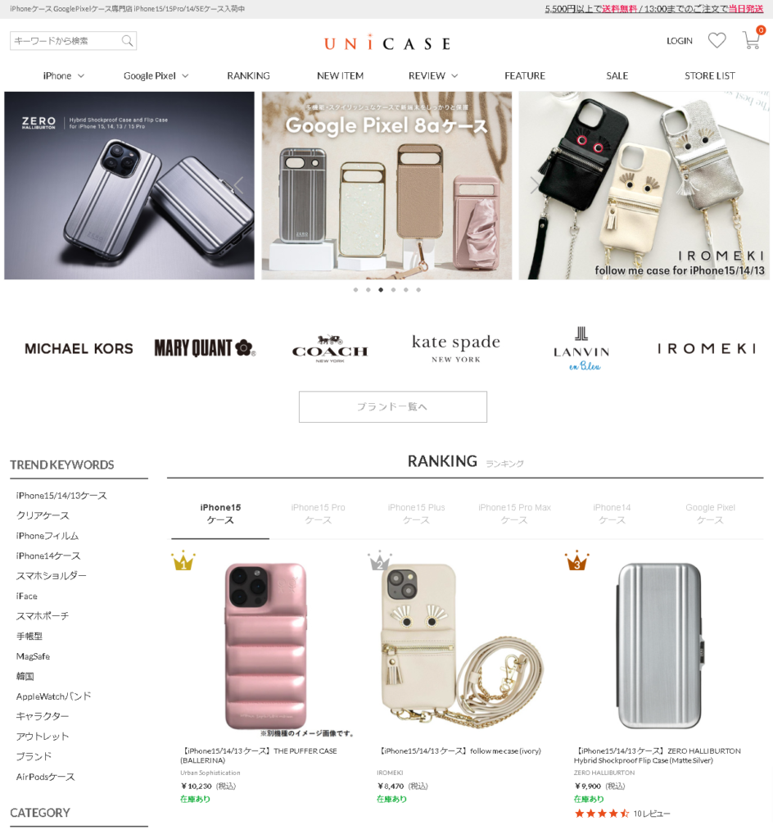
Task: Open the pink PUFFER CASE product image
Action: click(x=265, y=646)
